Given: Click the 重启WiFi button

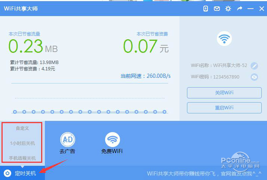Looking at the screenshot, I should tap(224, 108).
